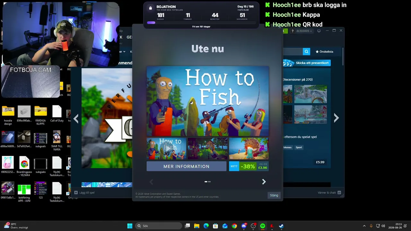
Task: Open the Steam help question mark icon
Action: (x=293, y=31)
